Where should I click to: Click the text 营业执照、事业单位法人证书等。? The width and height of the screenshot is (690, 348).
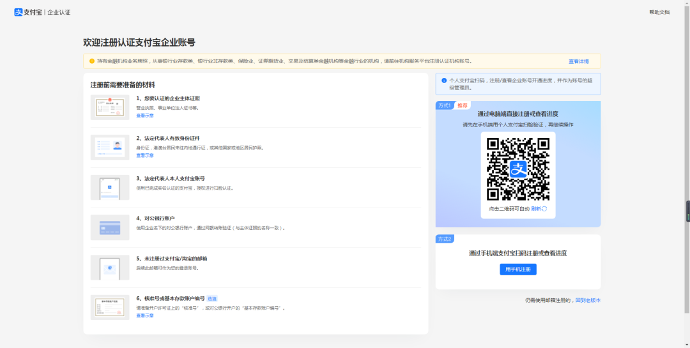pos(167,108)
